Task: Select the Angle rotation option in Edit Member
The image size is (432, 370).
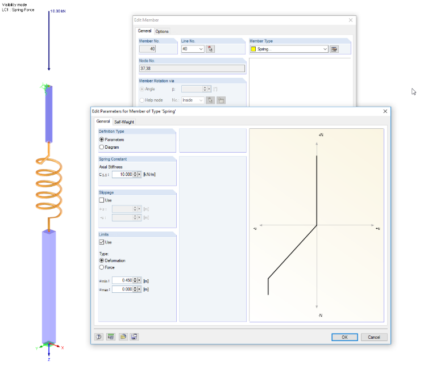Action: coord(142,89)
